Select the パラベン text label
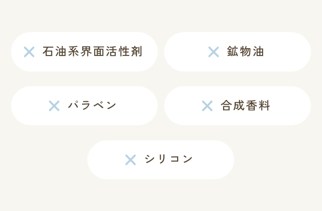Image resolution: width=322 pixels, height=211 pixels. [92, 106]
